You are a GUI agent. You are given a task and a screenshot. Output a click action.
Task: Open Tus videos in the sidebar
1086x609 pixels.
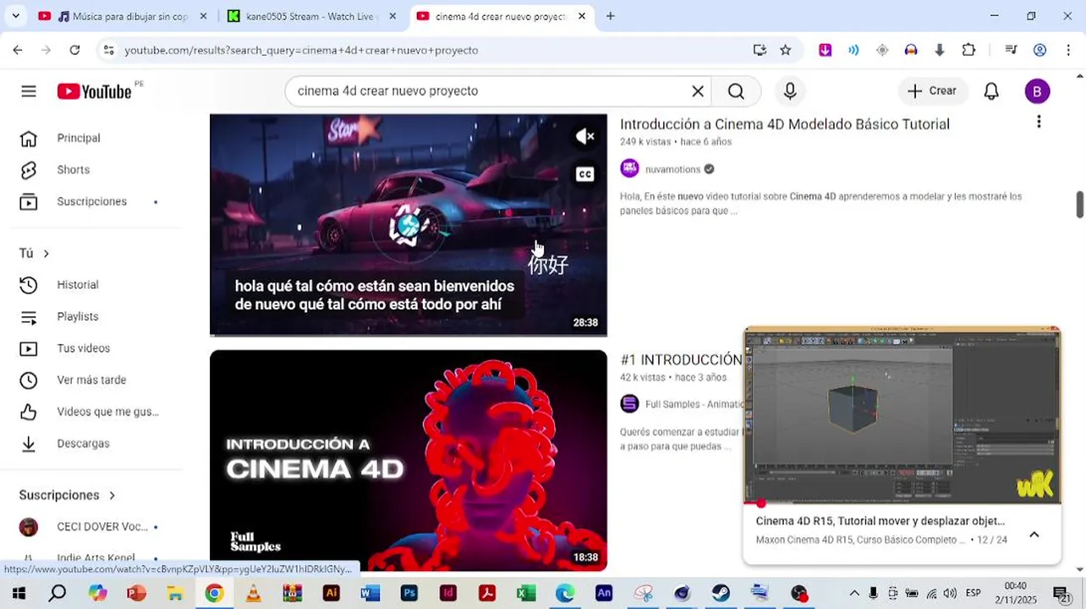(x=84, y=348)
